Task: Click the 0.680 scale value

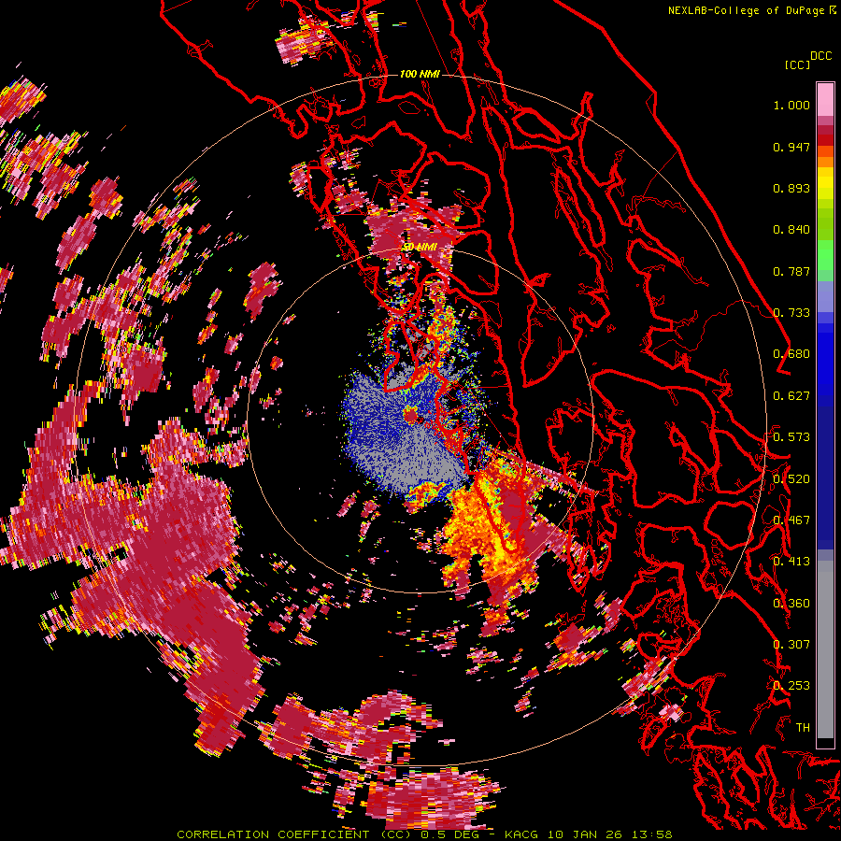Action: coord(791,354)
